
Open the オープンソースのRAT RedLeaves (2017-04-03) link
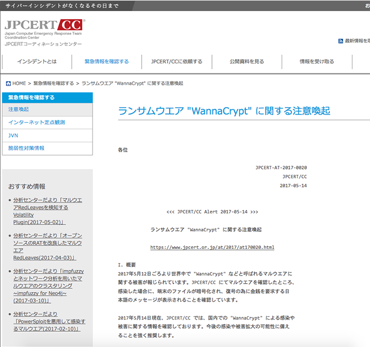tap(48, 247)
